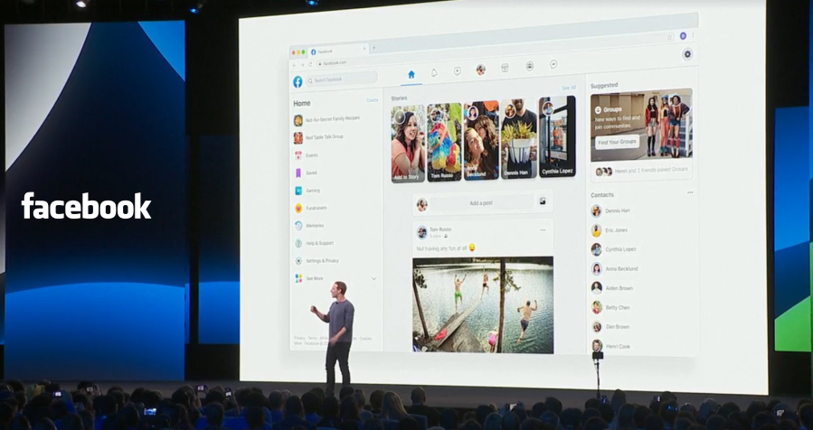Open the Contacts three-dot options menu
This screenshot has width=813, height=430.
tap(690, 192)
